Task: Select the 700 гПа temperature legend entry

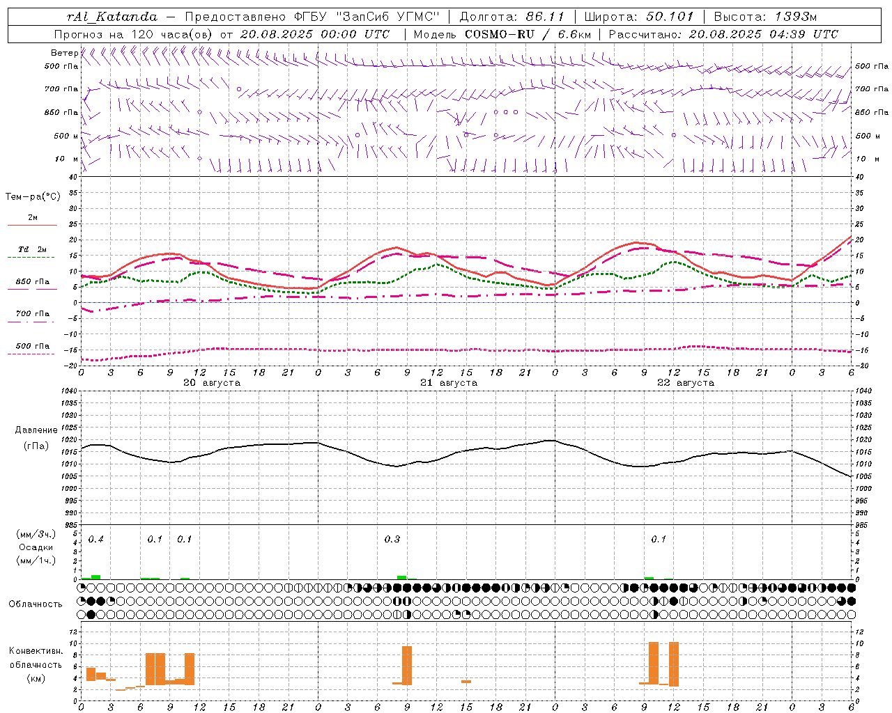Action: (33, 314)
